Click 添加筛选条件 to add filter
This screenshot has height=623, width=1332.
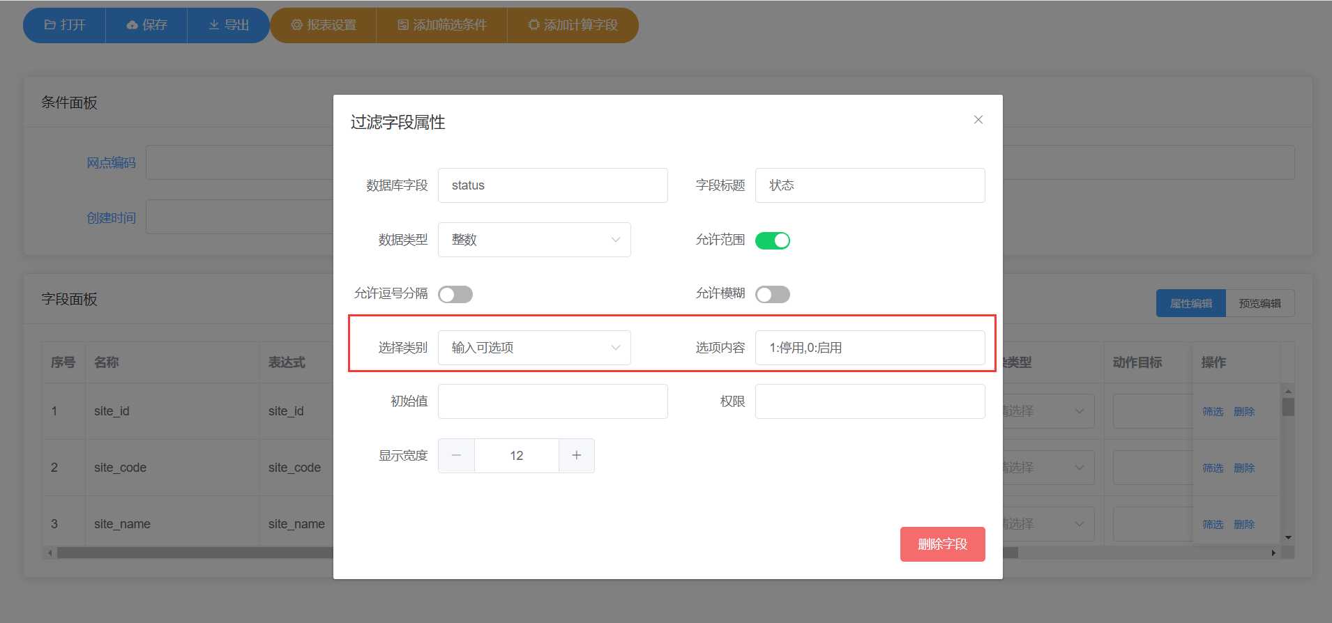tap(442, 25)
